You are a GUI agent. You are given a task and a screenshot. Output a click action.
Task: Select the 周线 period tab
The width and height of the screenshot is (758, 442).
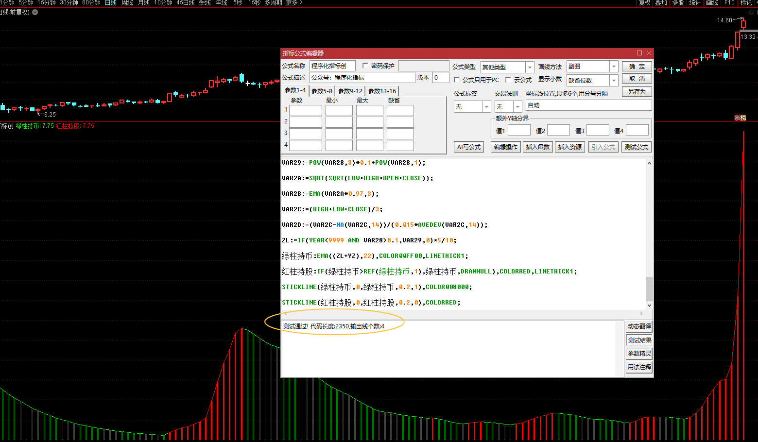tap(127, 3)
